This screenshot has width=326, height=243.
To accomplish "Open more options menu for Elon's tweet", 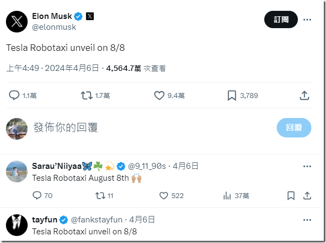I will click(x=307, y=19).
